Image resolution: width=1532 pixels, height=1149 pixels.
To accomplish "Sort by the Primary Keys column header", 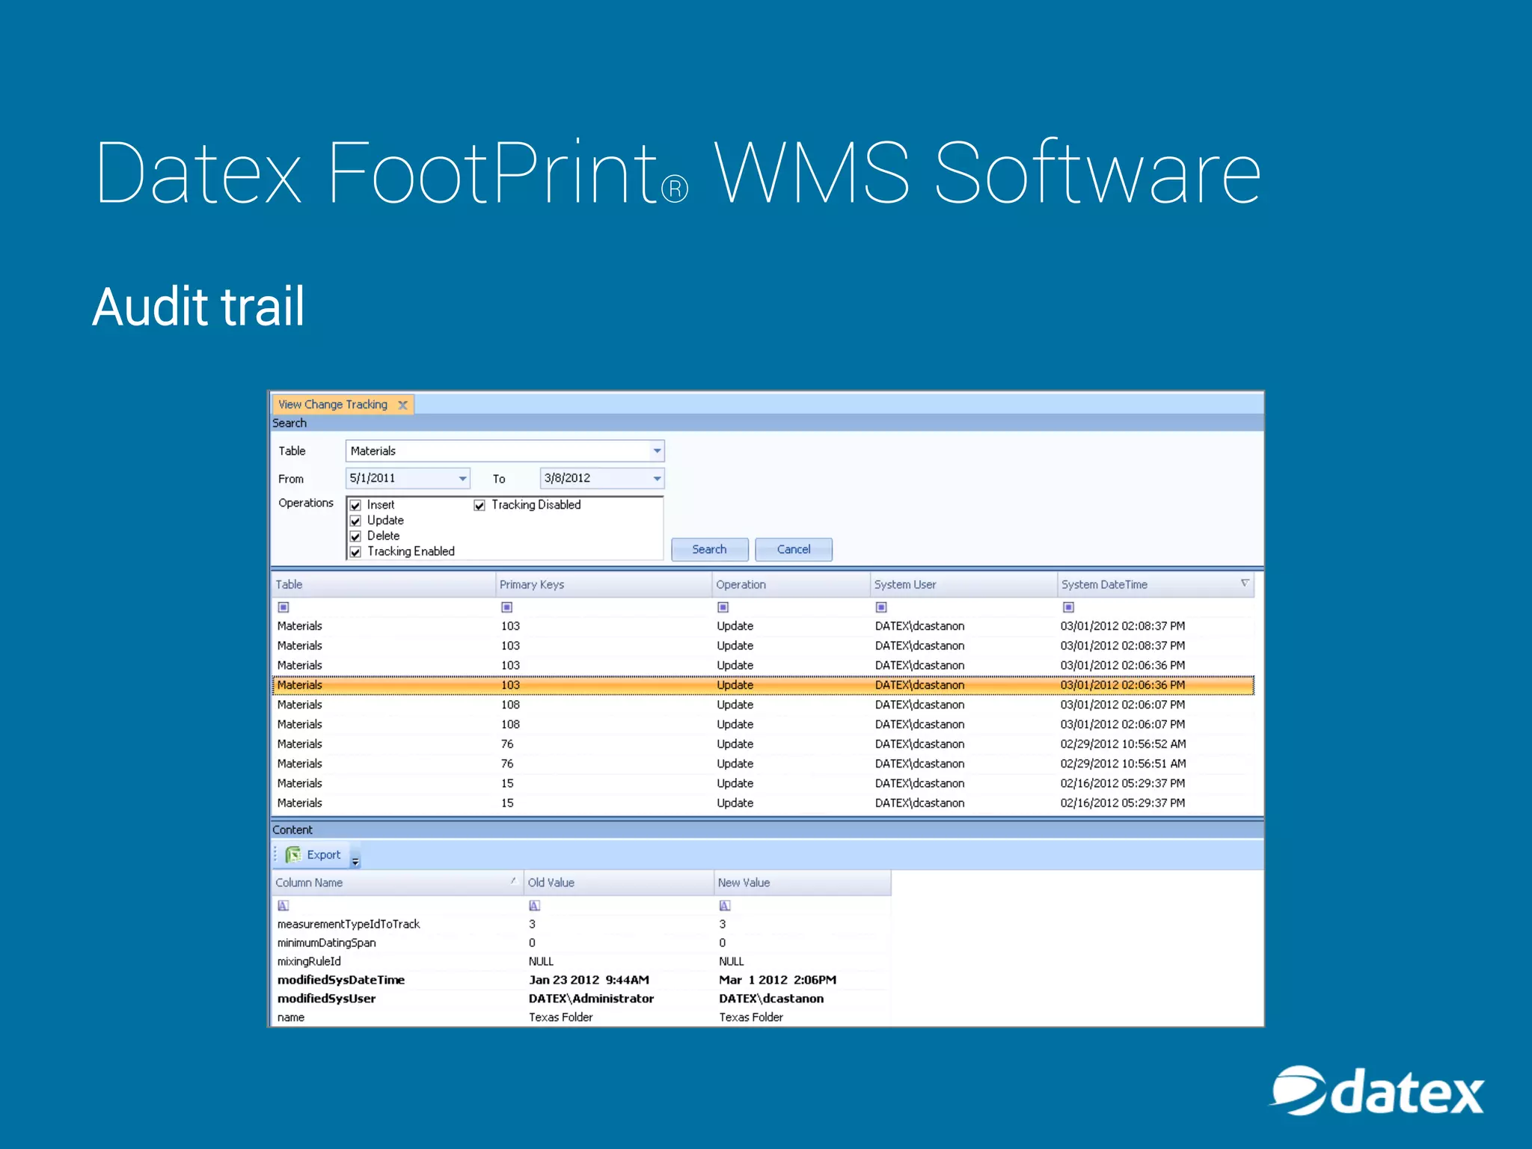I will [x=604, y=584].
